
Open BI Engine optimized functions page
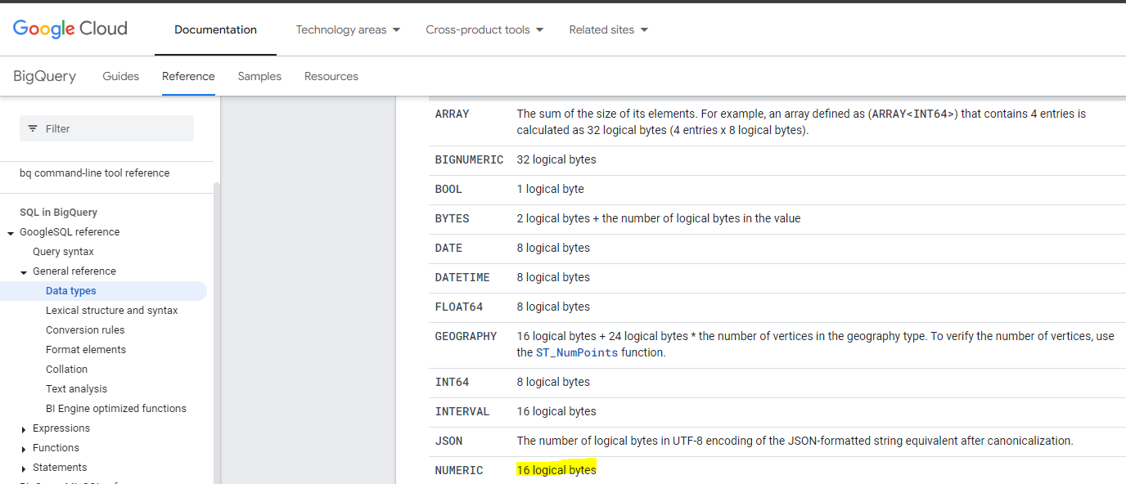(x=116, y=409)
